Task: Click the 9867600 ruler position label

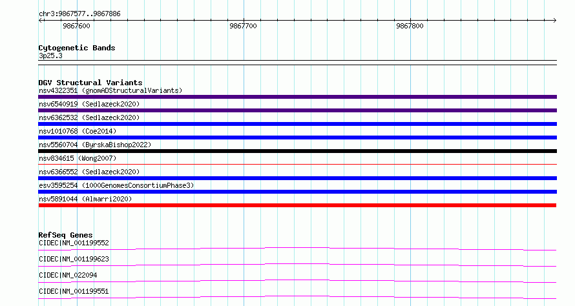Action: pos(76,26)
